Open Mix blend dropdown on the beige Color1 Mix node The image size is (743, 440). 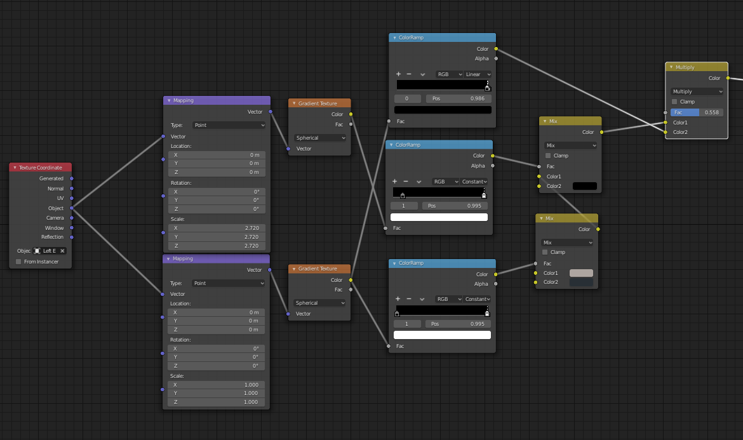[567, 243]
